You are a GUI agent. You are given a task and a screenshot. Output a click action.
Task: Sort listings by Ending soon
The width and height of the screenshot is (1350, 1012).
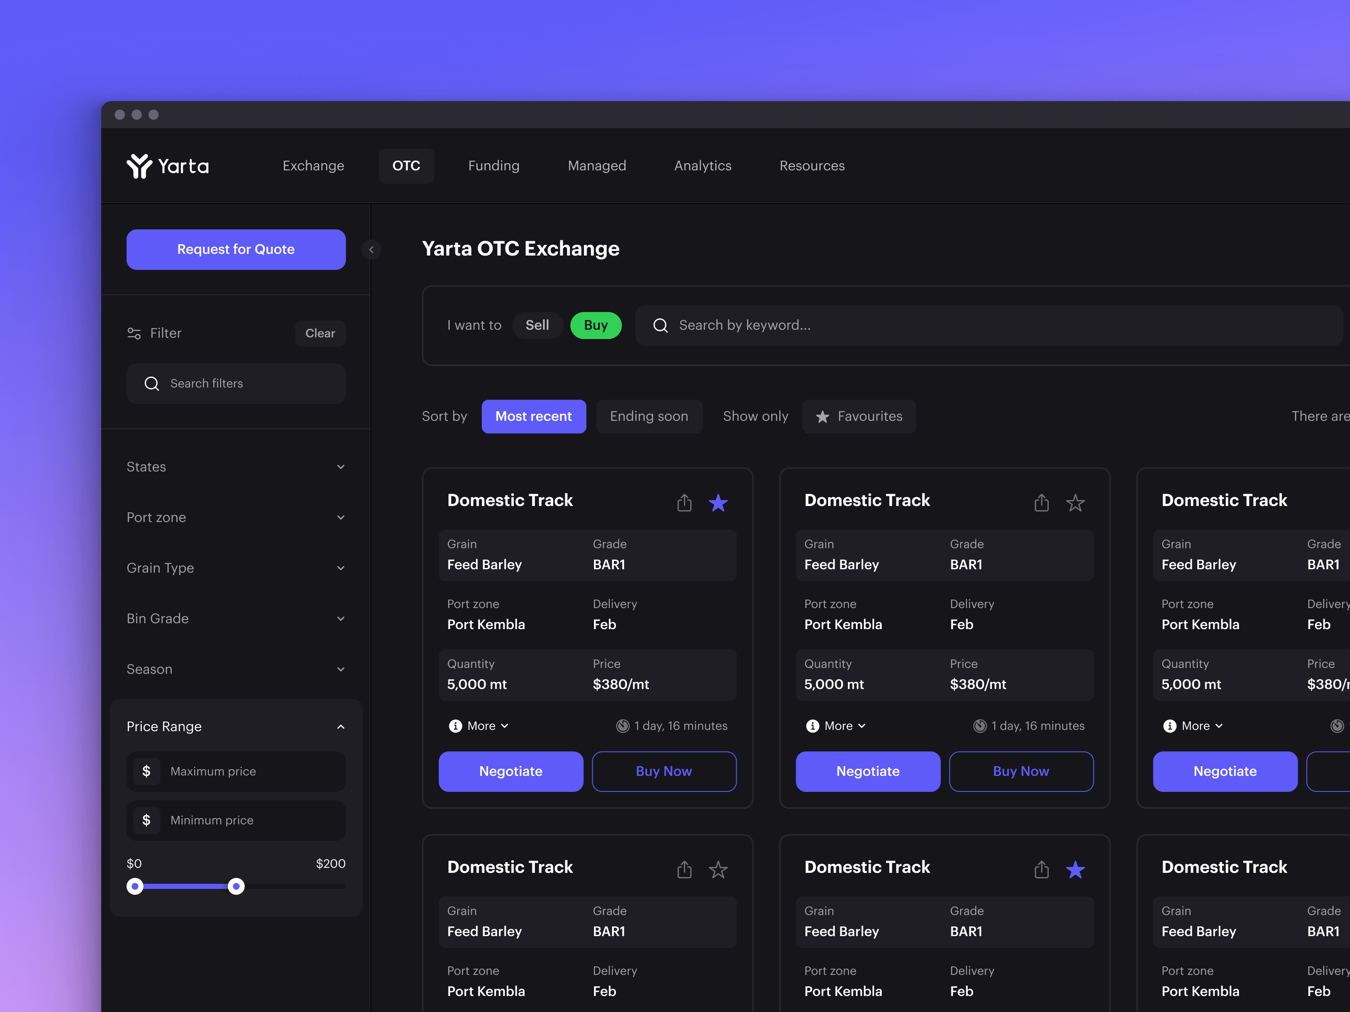point(649,417)
